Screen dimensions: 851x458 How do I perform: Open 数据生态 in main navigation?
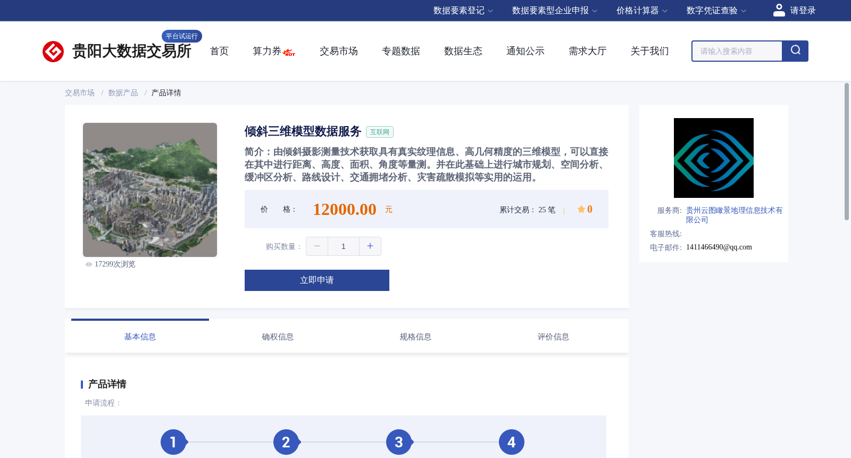pos(463,51)
